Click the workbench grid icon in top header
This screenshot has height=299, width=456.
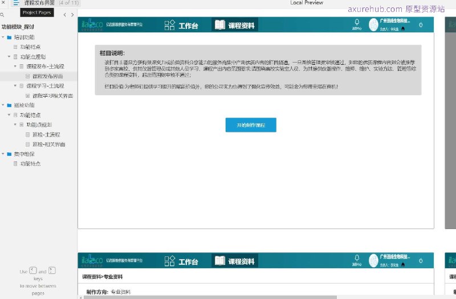pyautogui.click(x=169, y=25)
